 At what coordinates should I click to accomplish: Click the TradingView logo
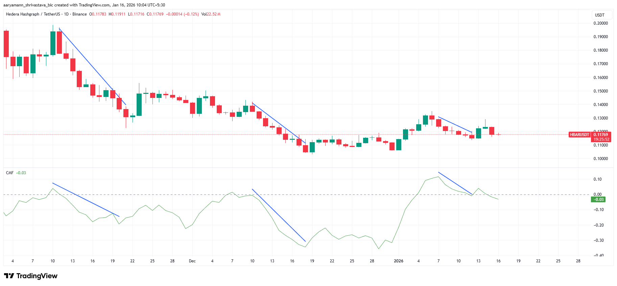pyautogui.click(x=31, y=276)
